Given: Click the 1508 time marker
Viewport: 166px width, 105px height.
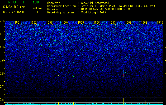Looking at the screenshot, I should [x=129, y=23].
